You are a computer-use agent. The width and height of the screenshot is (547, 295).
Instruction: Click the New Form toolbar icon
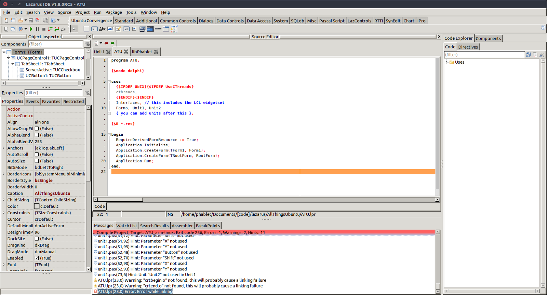coord(13,21)
